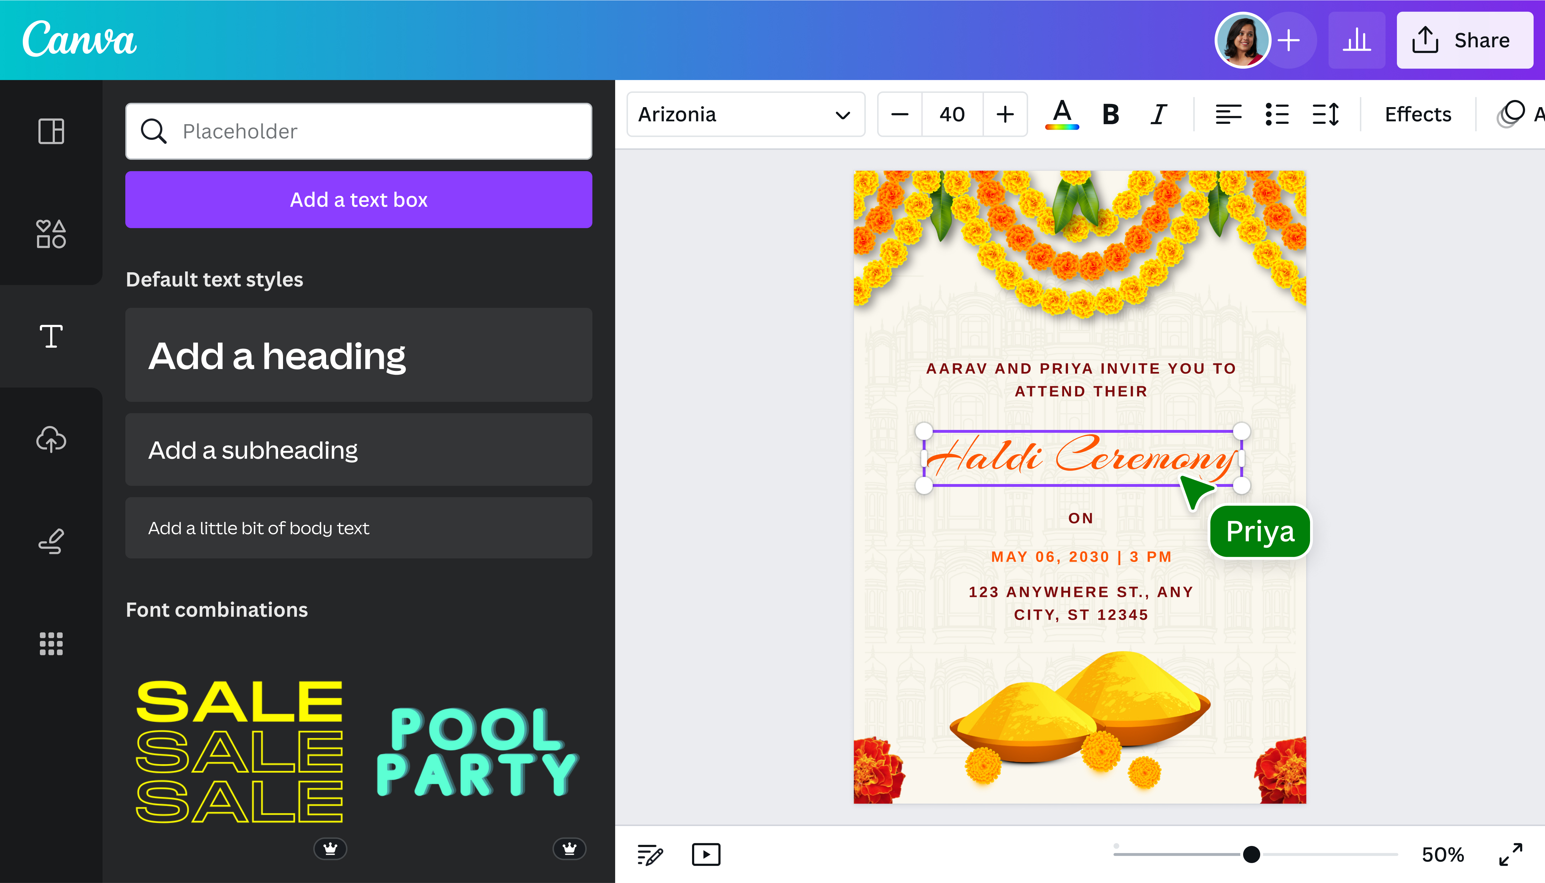Select the Text tool in sidebar
Image resolution: width=1545 pixels, height=883 pixels.
point(51,336)
